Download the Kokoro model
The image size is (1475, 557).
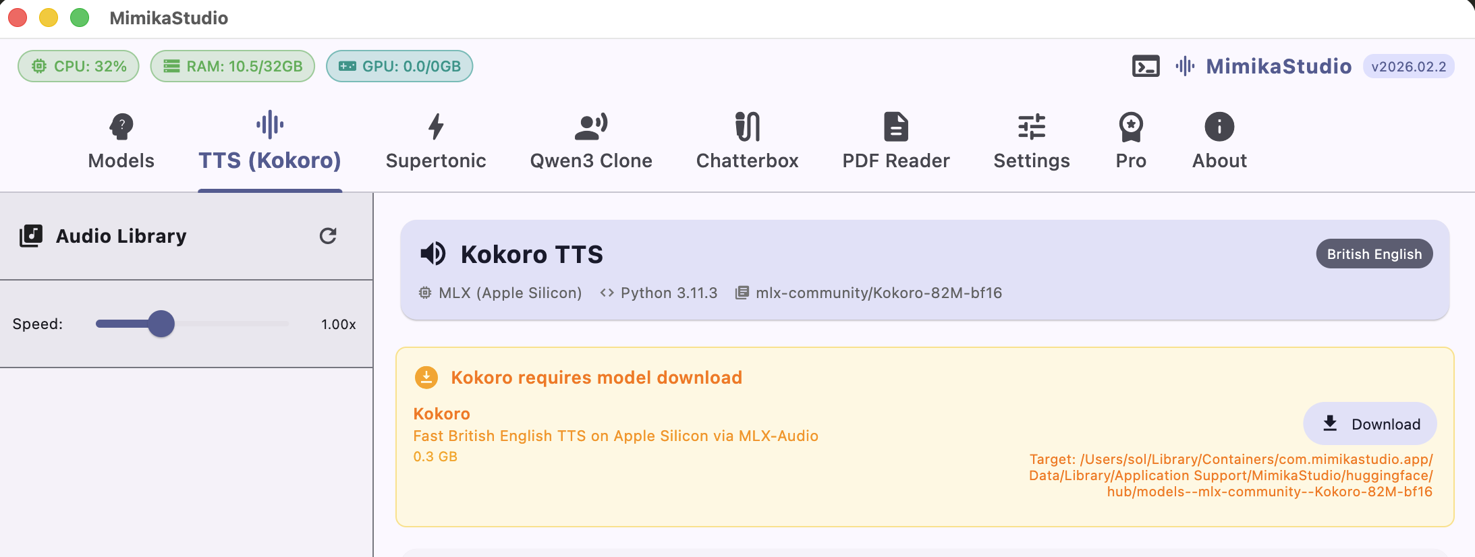coord(1369,423)
